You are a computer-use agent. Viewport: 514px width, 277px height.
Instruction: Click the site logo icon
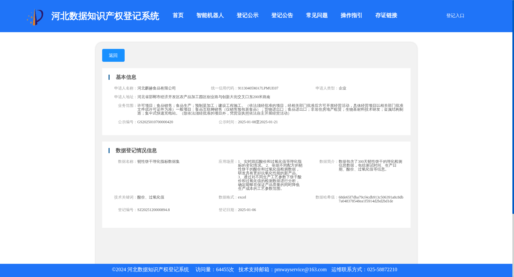click(35, 17)
